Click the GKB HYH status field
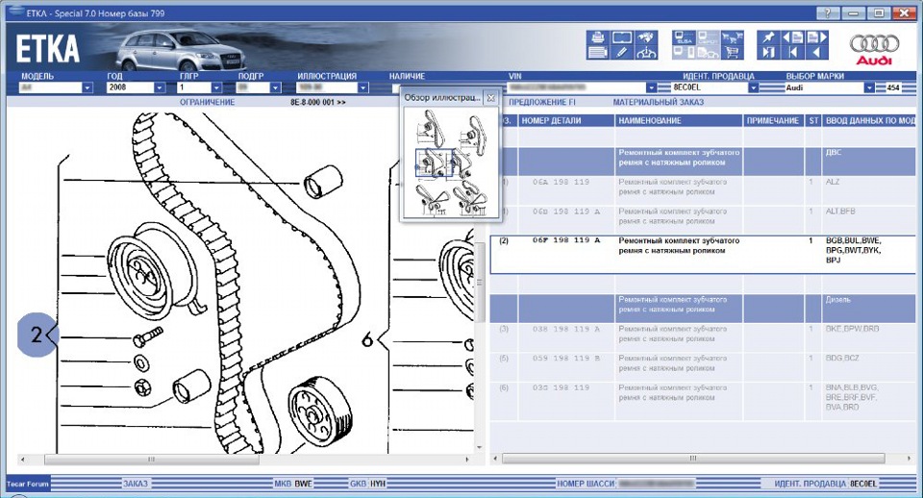 (x=367, y=484)
